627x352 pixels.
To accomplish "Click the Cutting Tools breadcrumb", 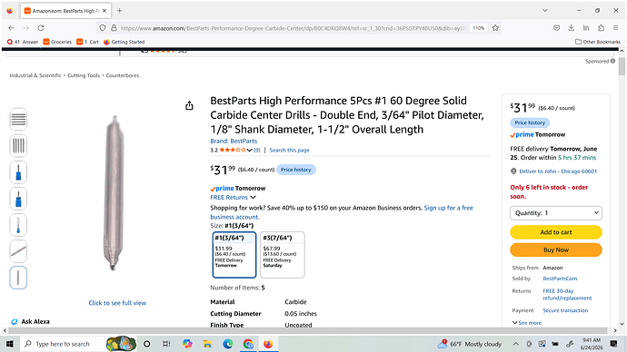I will pyautogui.click(x=84, y=75).
